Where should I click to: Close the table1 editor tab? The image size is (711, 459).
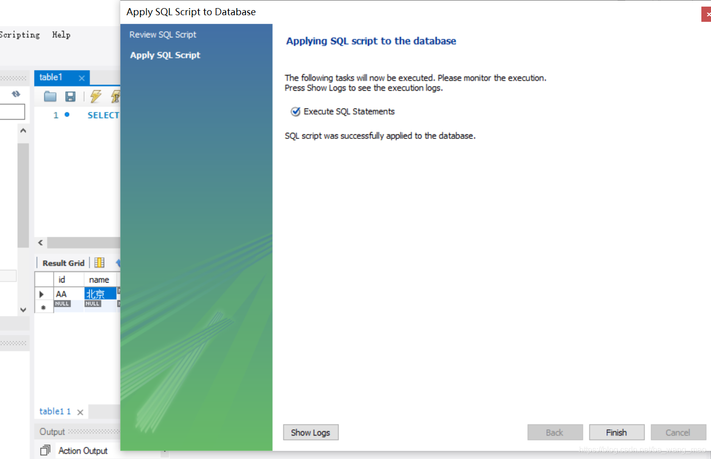tap(82, 78)
